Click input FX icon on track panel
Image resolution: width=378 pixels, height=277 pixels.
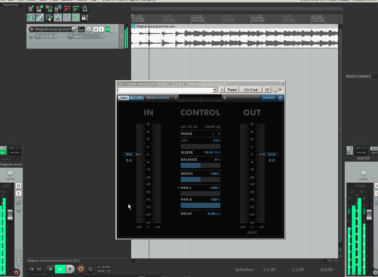(70, 36)
